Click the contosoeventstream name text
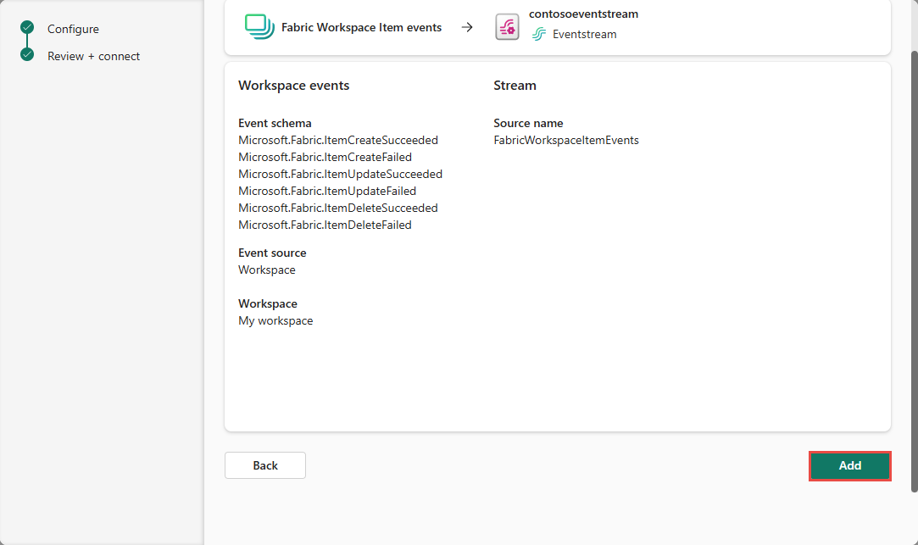Viewport: 918px width, 545px height. [583, 14]
